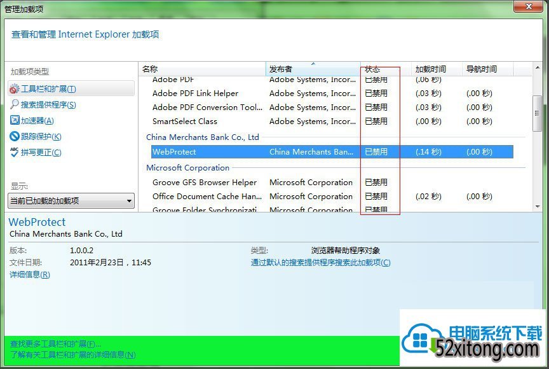Click the (.14 秒) load time cell
This screenshot has height=369, width=549.
[428, 151]
